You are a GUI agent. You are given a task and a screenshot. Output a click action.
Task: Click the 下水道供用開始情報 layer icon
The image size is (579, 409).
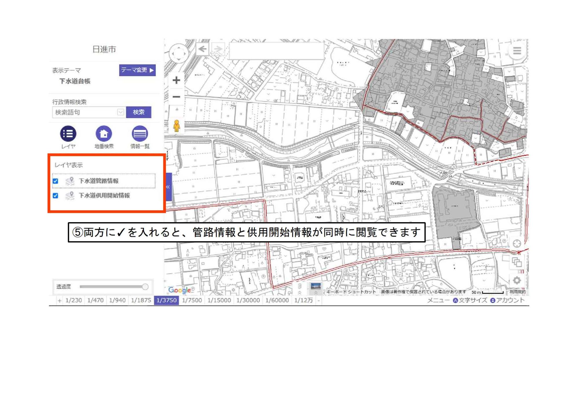coord(70,196)
